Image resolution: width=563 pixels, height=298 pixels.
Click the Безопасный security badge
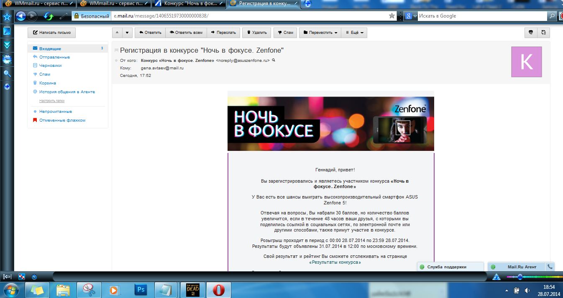91,16
